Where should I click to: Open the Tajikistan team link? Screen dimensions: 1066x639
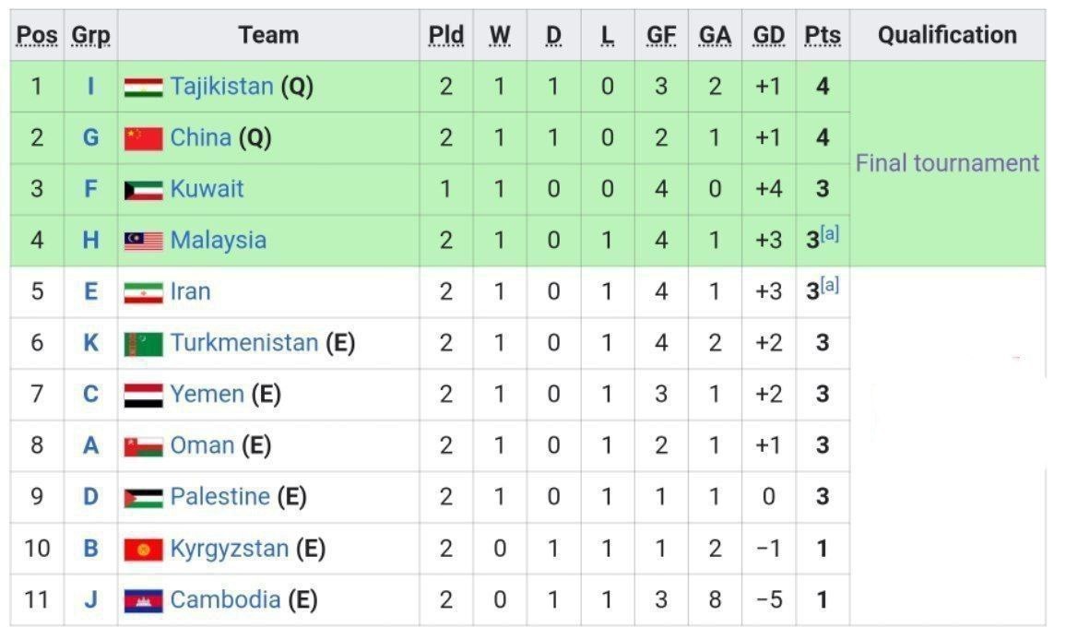[221, 87]
